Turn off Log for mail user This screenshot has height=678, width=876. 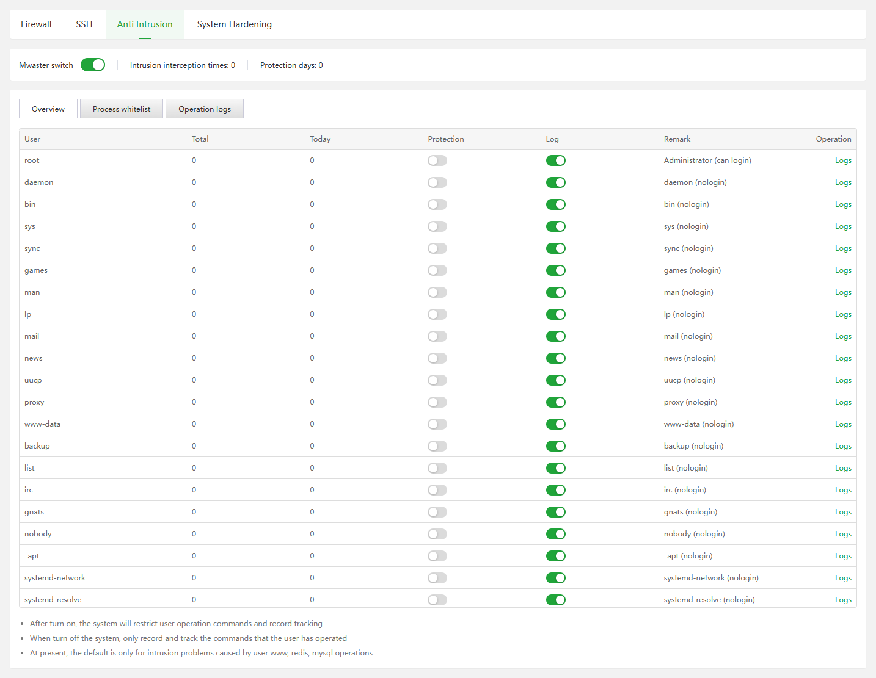(x=555, y=336)
